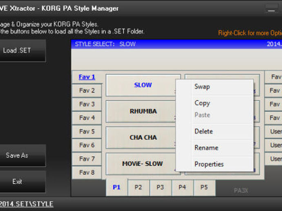Viewport: 282px width, 211px height.
Task: Switch to page tab P3
Action: [161, 187]
